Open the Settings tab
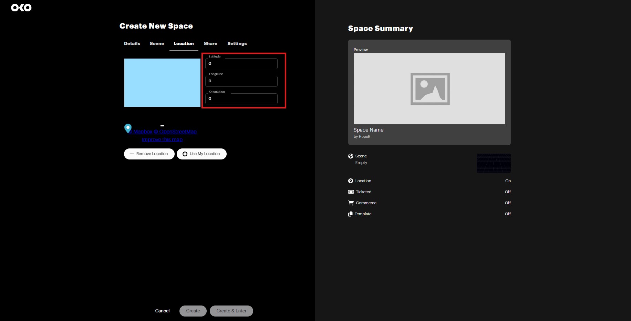 237,43
